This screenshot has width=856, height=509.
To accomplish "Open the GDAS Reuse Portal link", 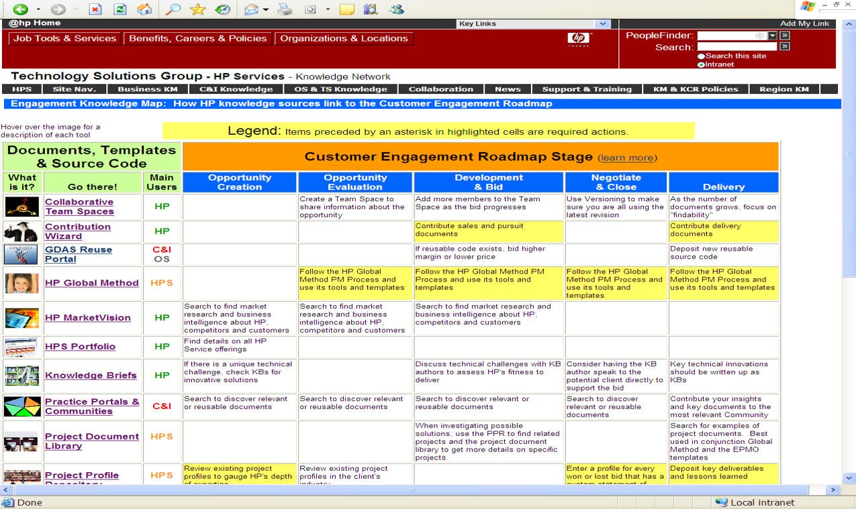I will (x=79, y=254).
